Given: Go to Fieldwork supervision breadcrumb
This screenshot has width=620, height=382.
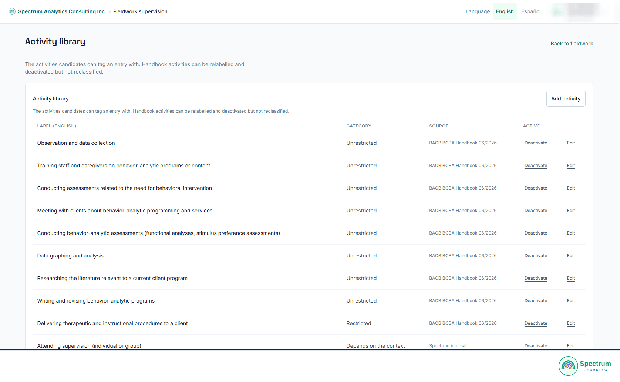Looking at the screenshot, I should coord(140,11).
